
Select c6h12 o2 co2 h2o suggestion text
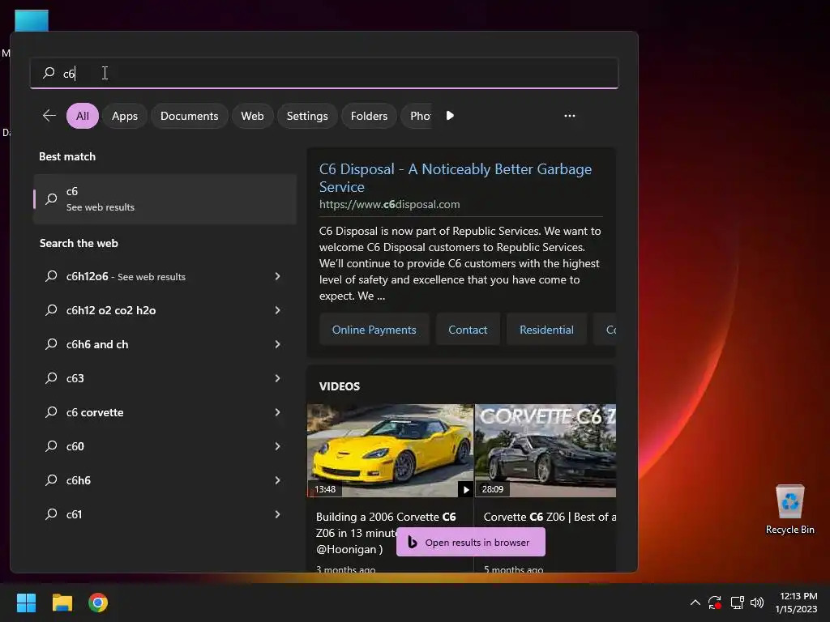pos(111,310)
